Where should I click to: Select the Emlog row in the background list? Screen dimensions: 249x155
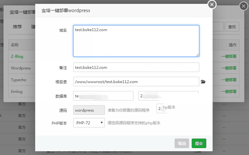(x=17, y=92)
